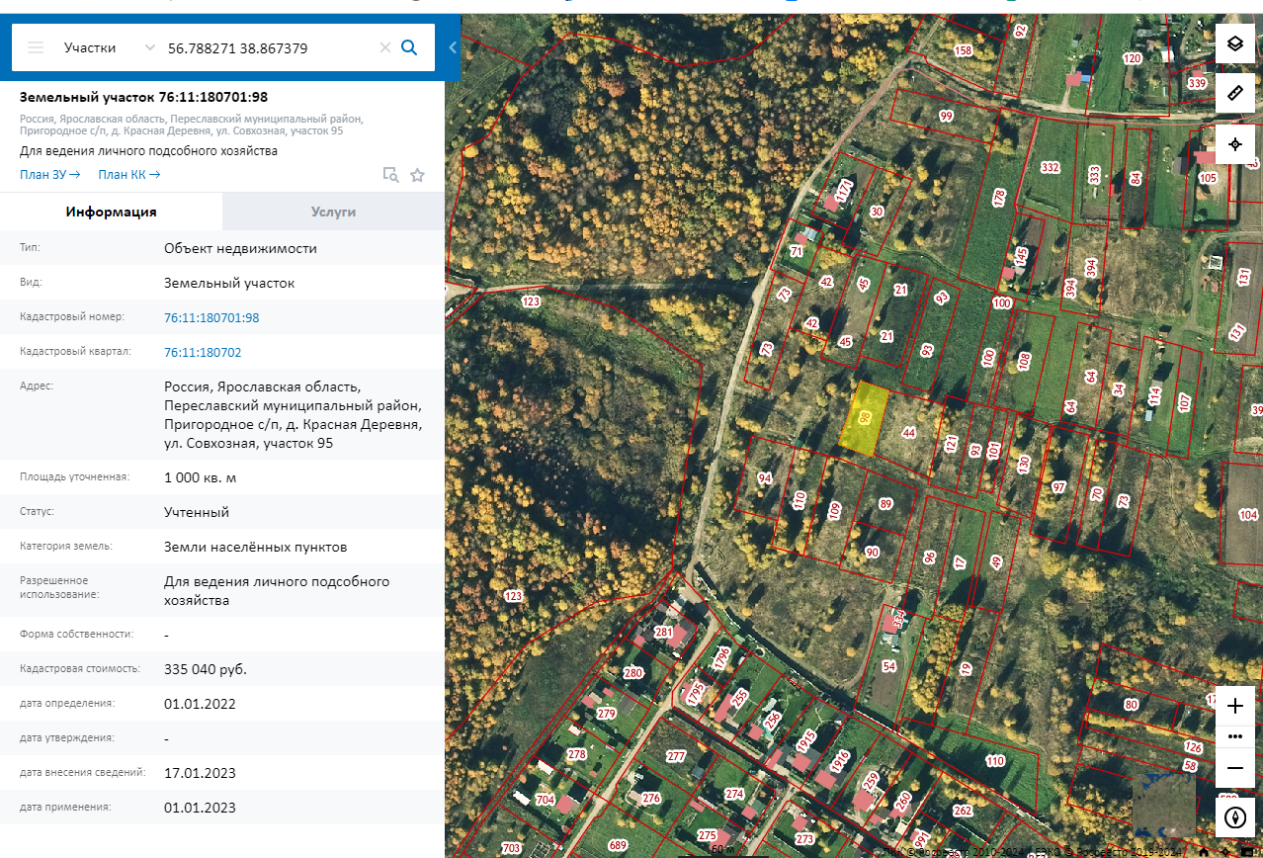Select parcel labeled 332 on map

pos(1050,168)
